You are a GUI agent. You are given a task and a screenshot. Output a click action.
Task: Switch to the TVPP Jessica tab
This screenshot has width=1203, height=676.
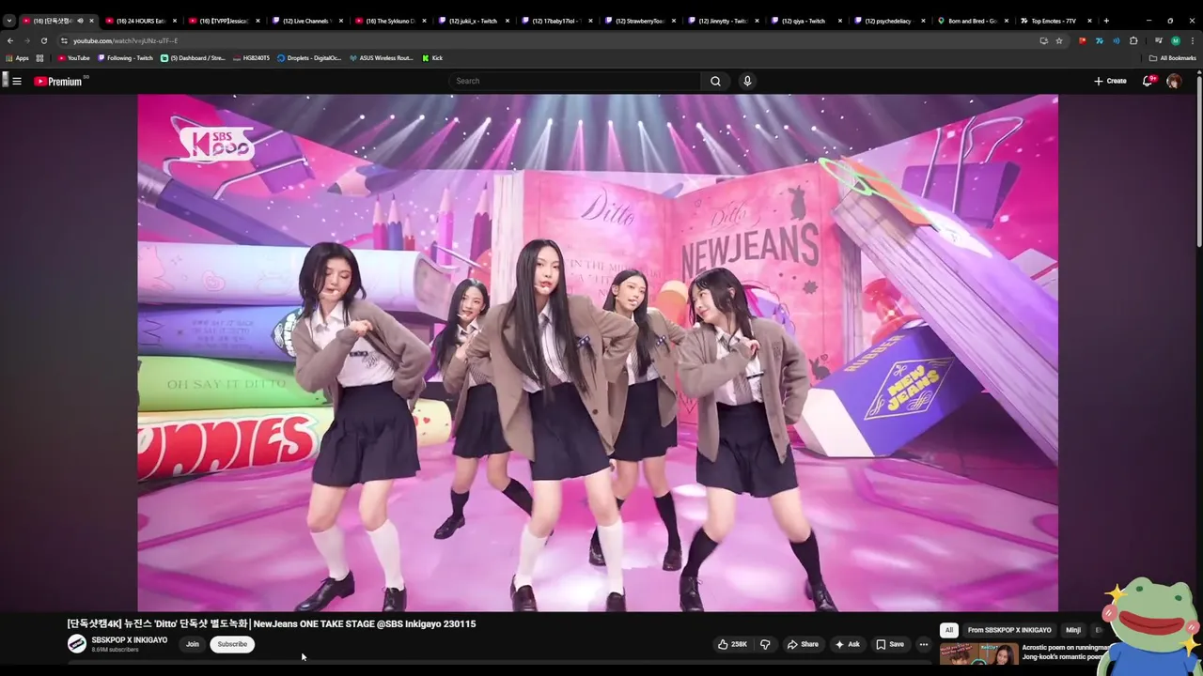[223, 21]
